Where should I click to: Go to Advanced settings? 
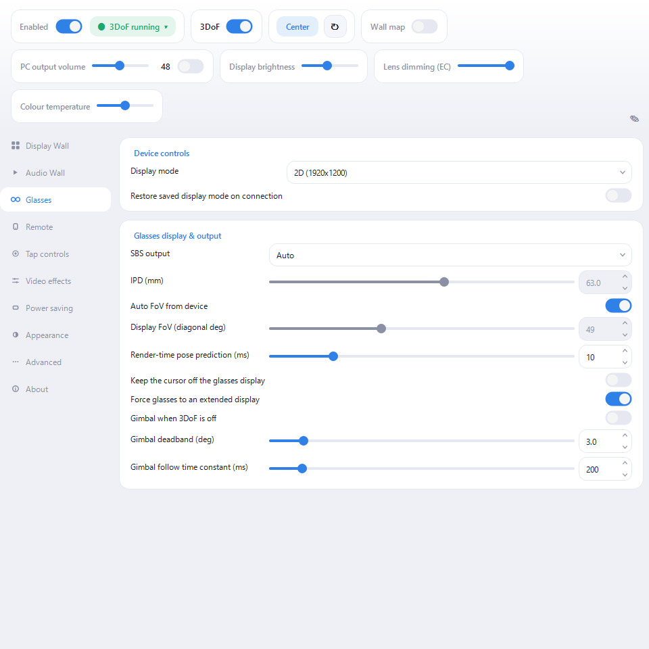pyautogui.click(x=55, y=362)
